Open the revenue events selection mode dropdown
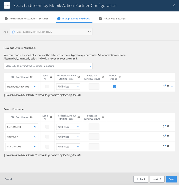Image resolution: width=179 pixels, height=185 pixels. (x=48, y=66)
